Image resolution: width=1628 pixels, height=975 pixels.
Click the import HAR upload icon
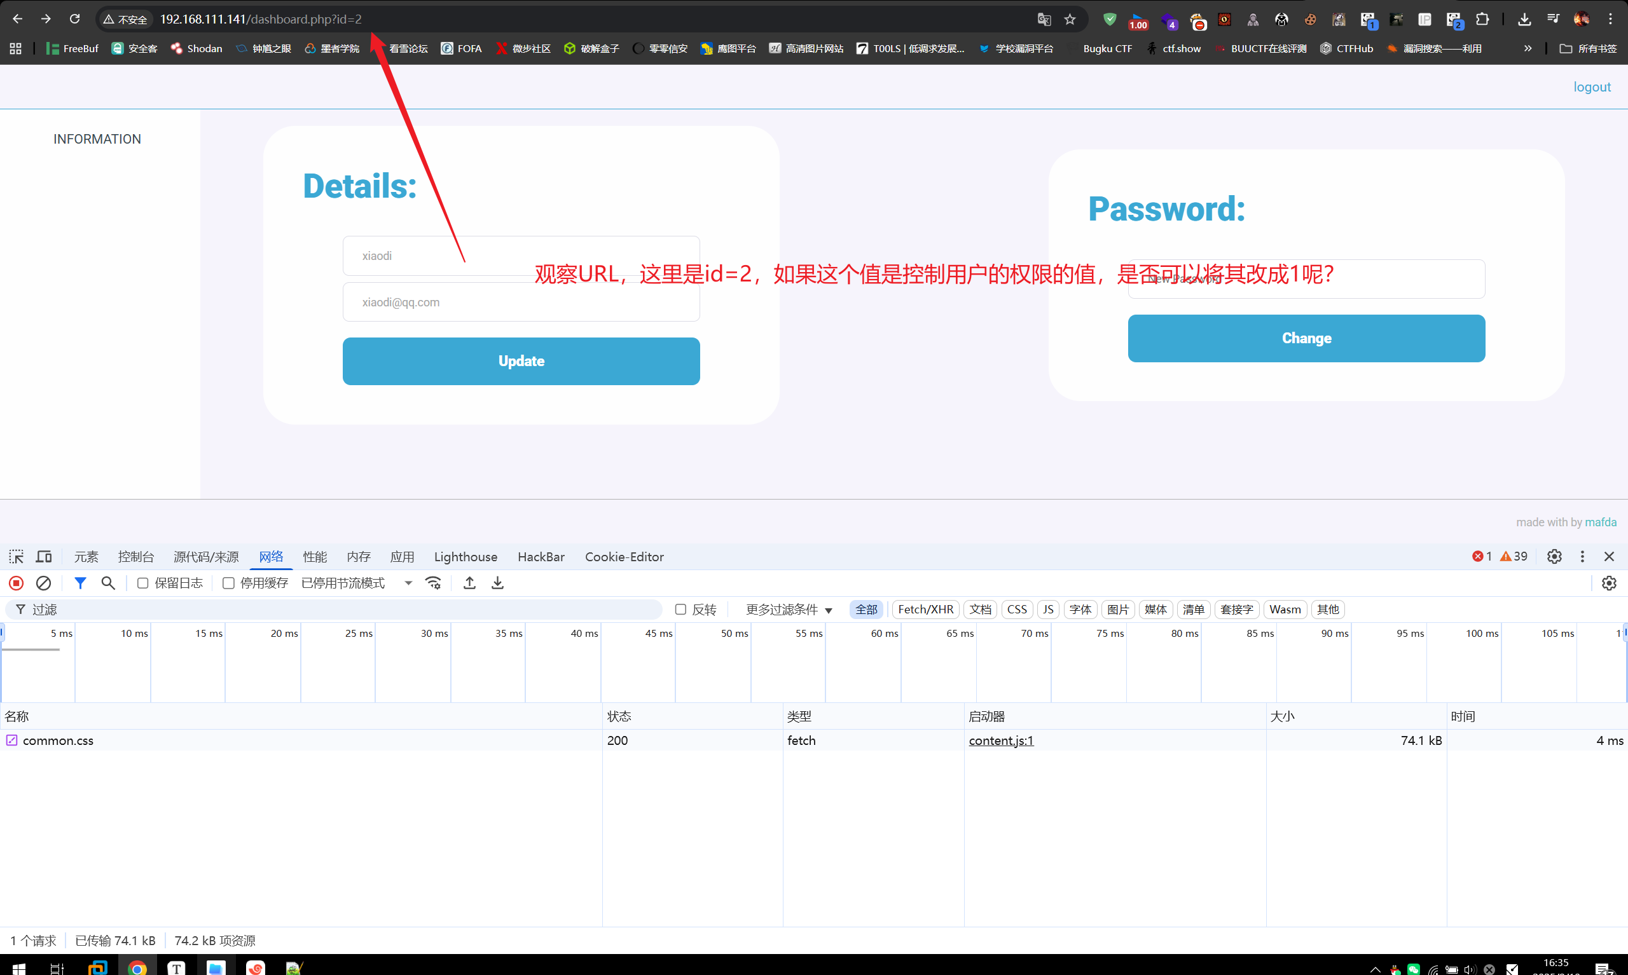pos(469,583)
